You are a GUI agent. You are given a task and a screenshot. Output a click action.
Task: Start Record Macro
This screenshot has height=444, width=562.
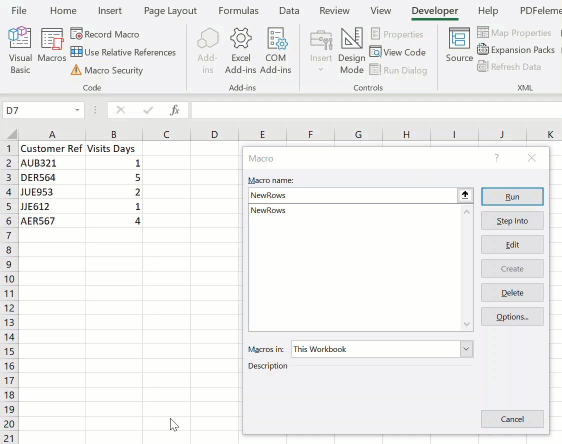(x=105, y=34)
